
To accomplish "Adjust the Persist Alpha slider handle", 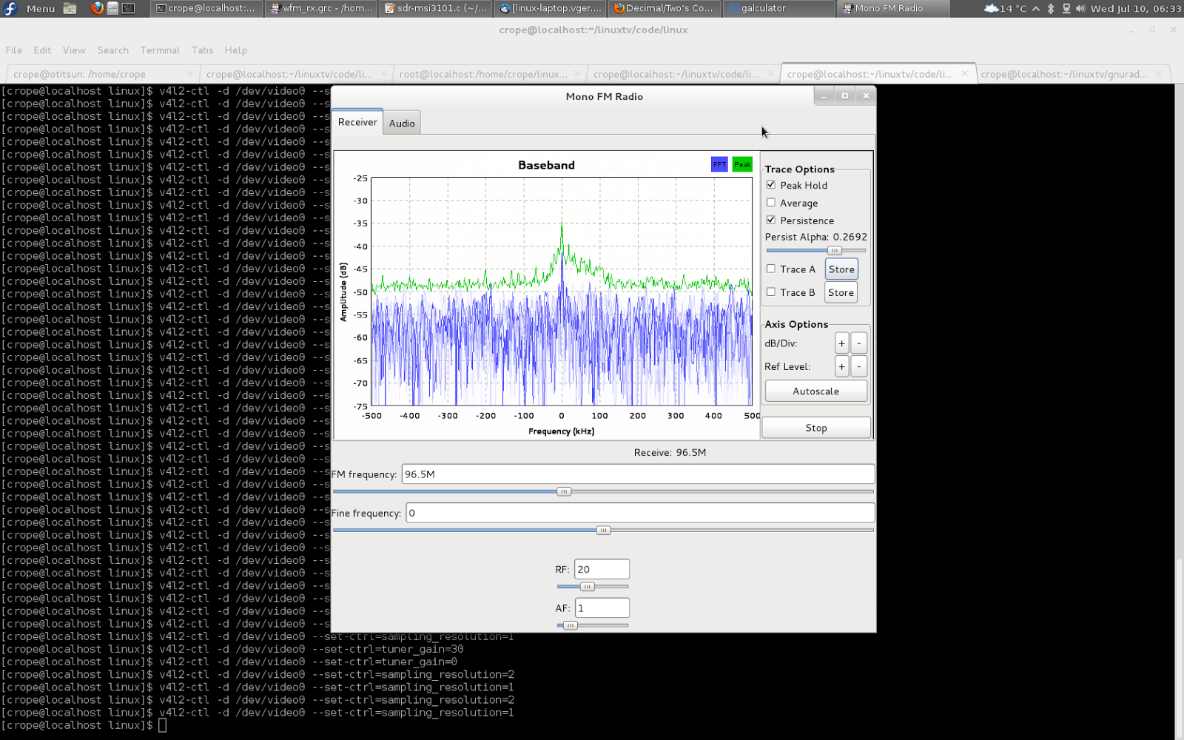I will 834,251.
